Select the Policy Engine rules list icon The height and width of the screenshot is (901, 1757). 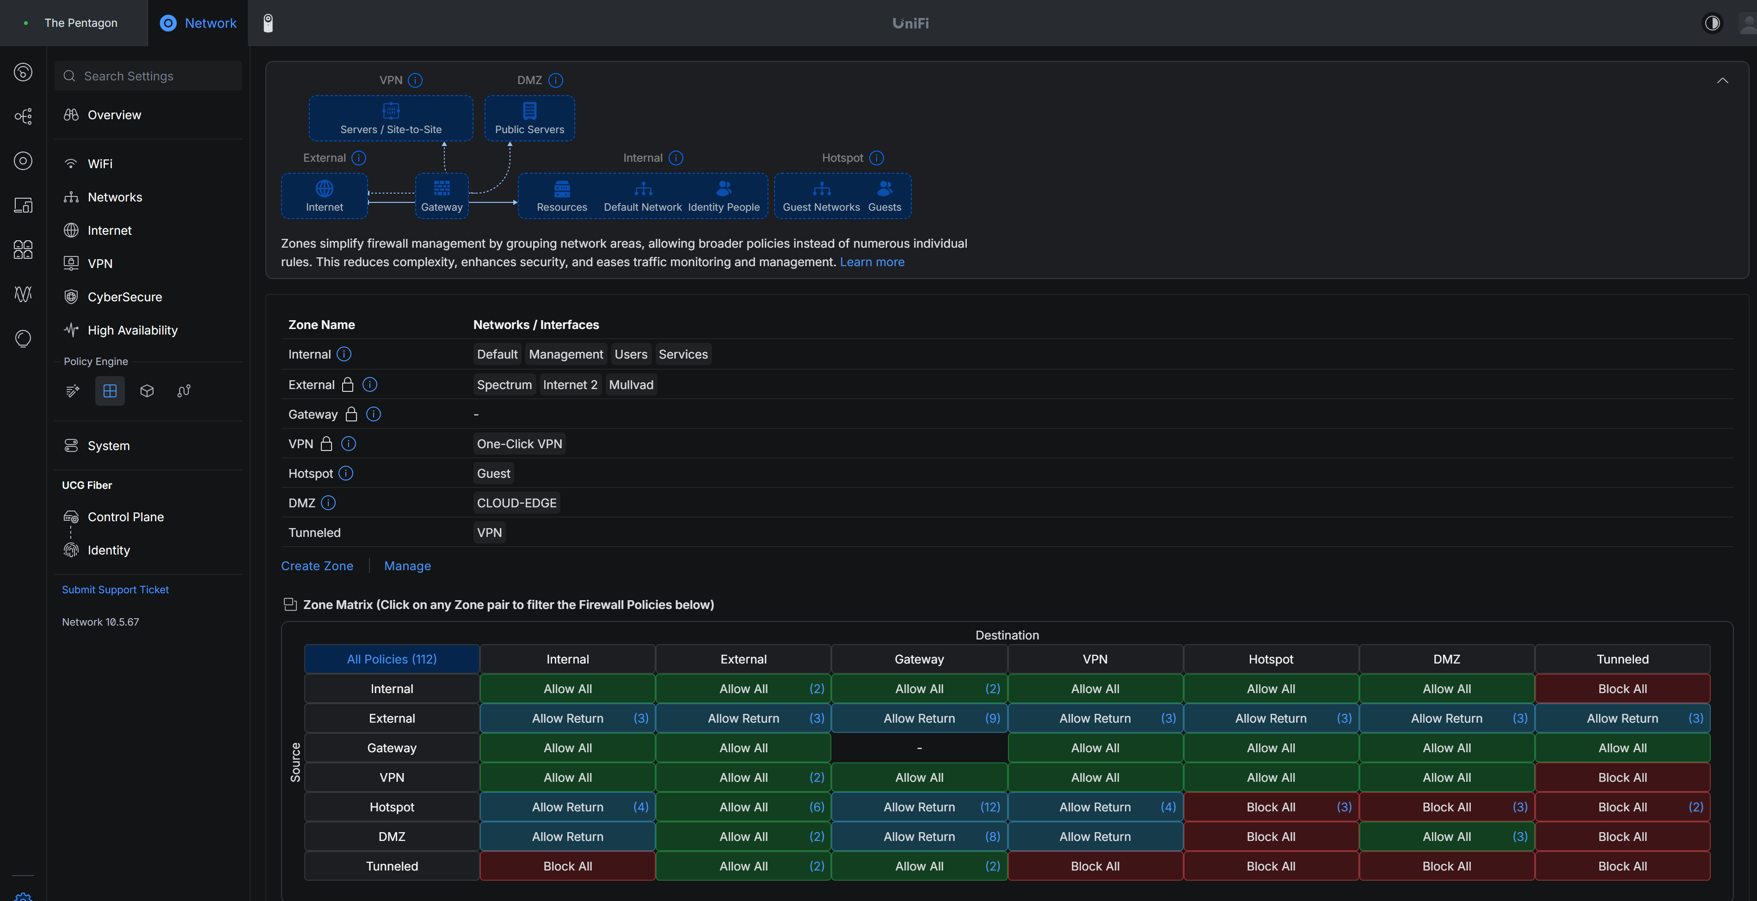pyautogui.click(x=73, y=390)
